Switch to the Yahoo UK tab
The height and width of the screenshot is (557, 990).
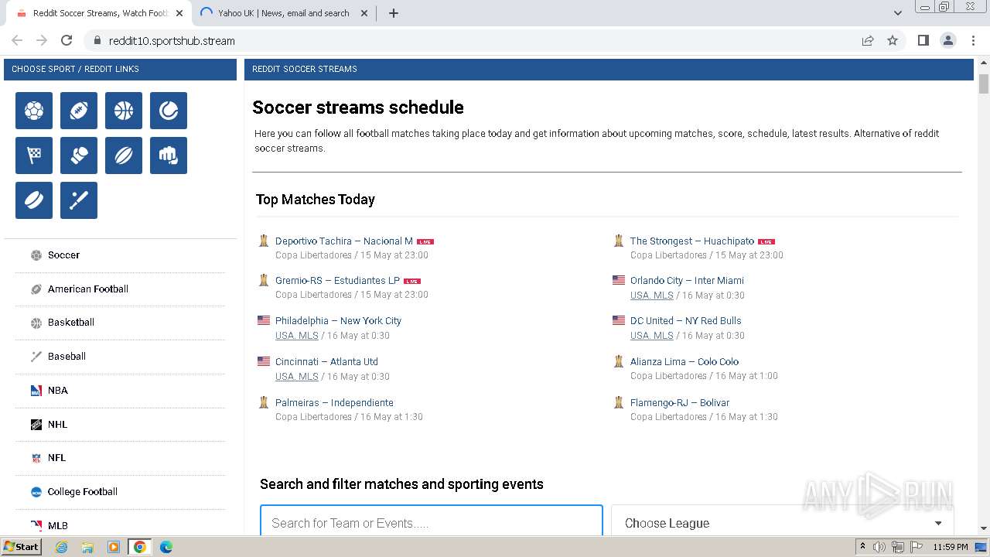[x=283, y=13]
